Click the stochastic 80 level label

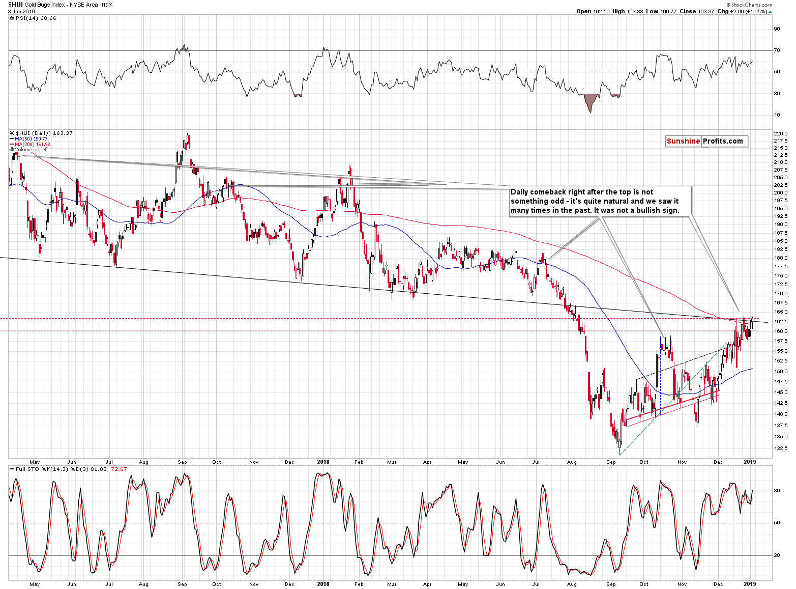[x=777, y=491]
